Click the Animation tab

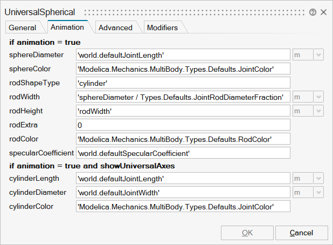tap(67, 27)
